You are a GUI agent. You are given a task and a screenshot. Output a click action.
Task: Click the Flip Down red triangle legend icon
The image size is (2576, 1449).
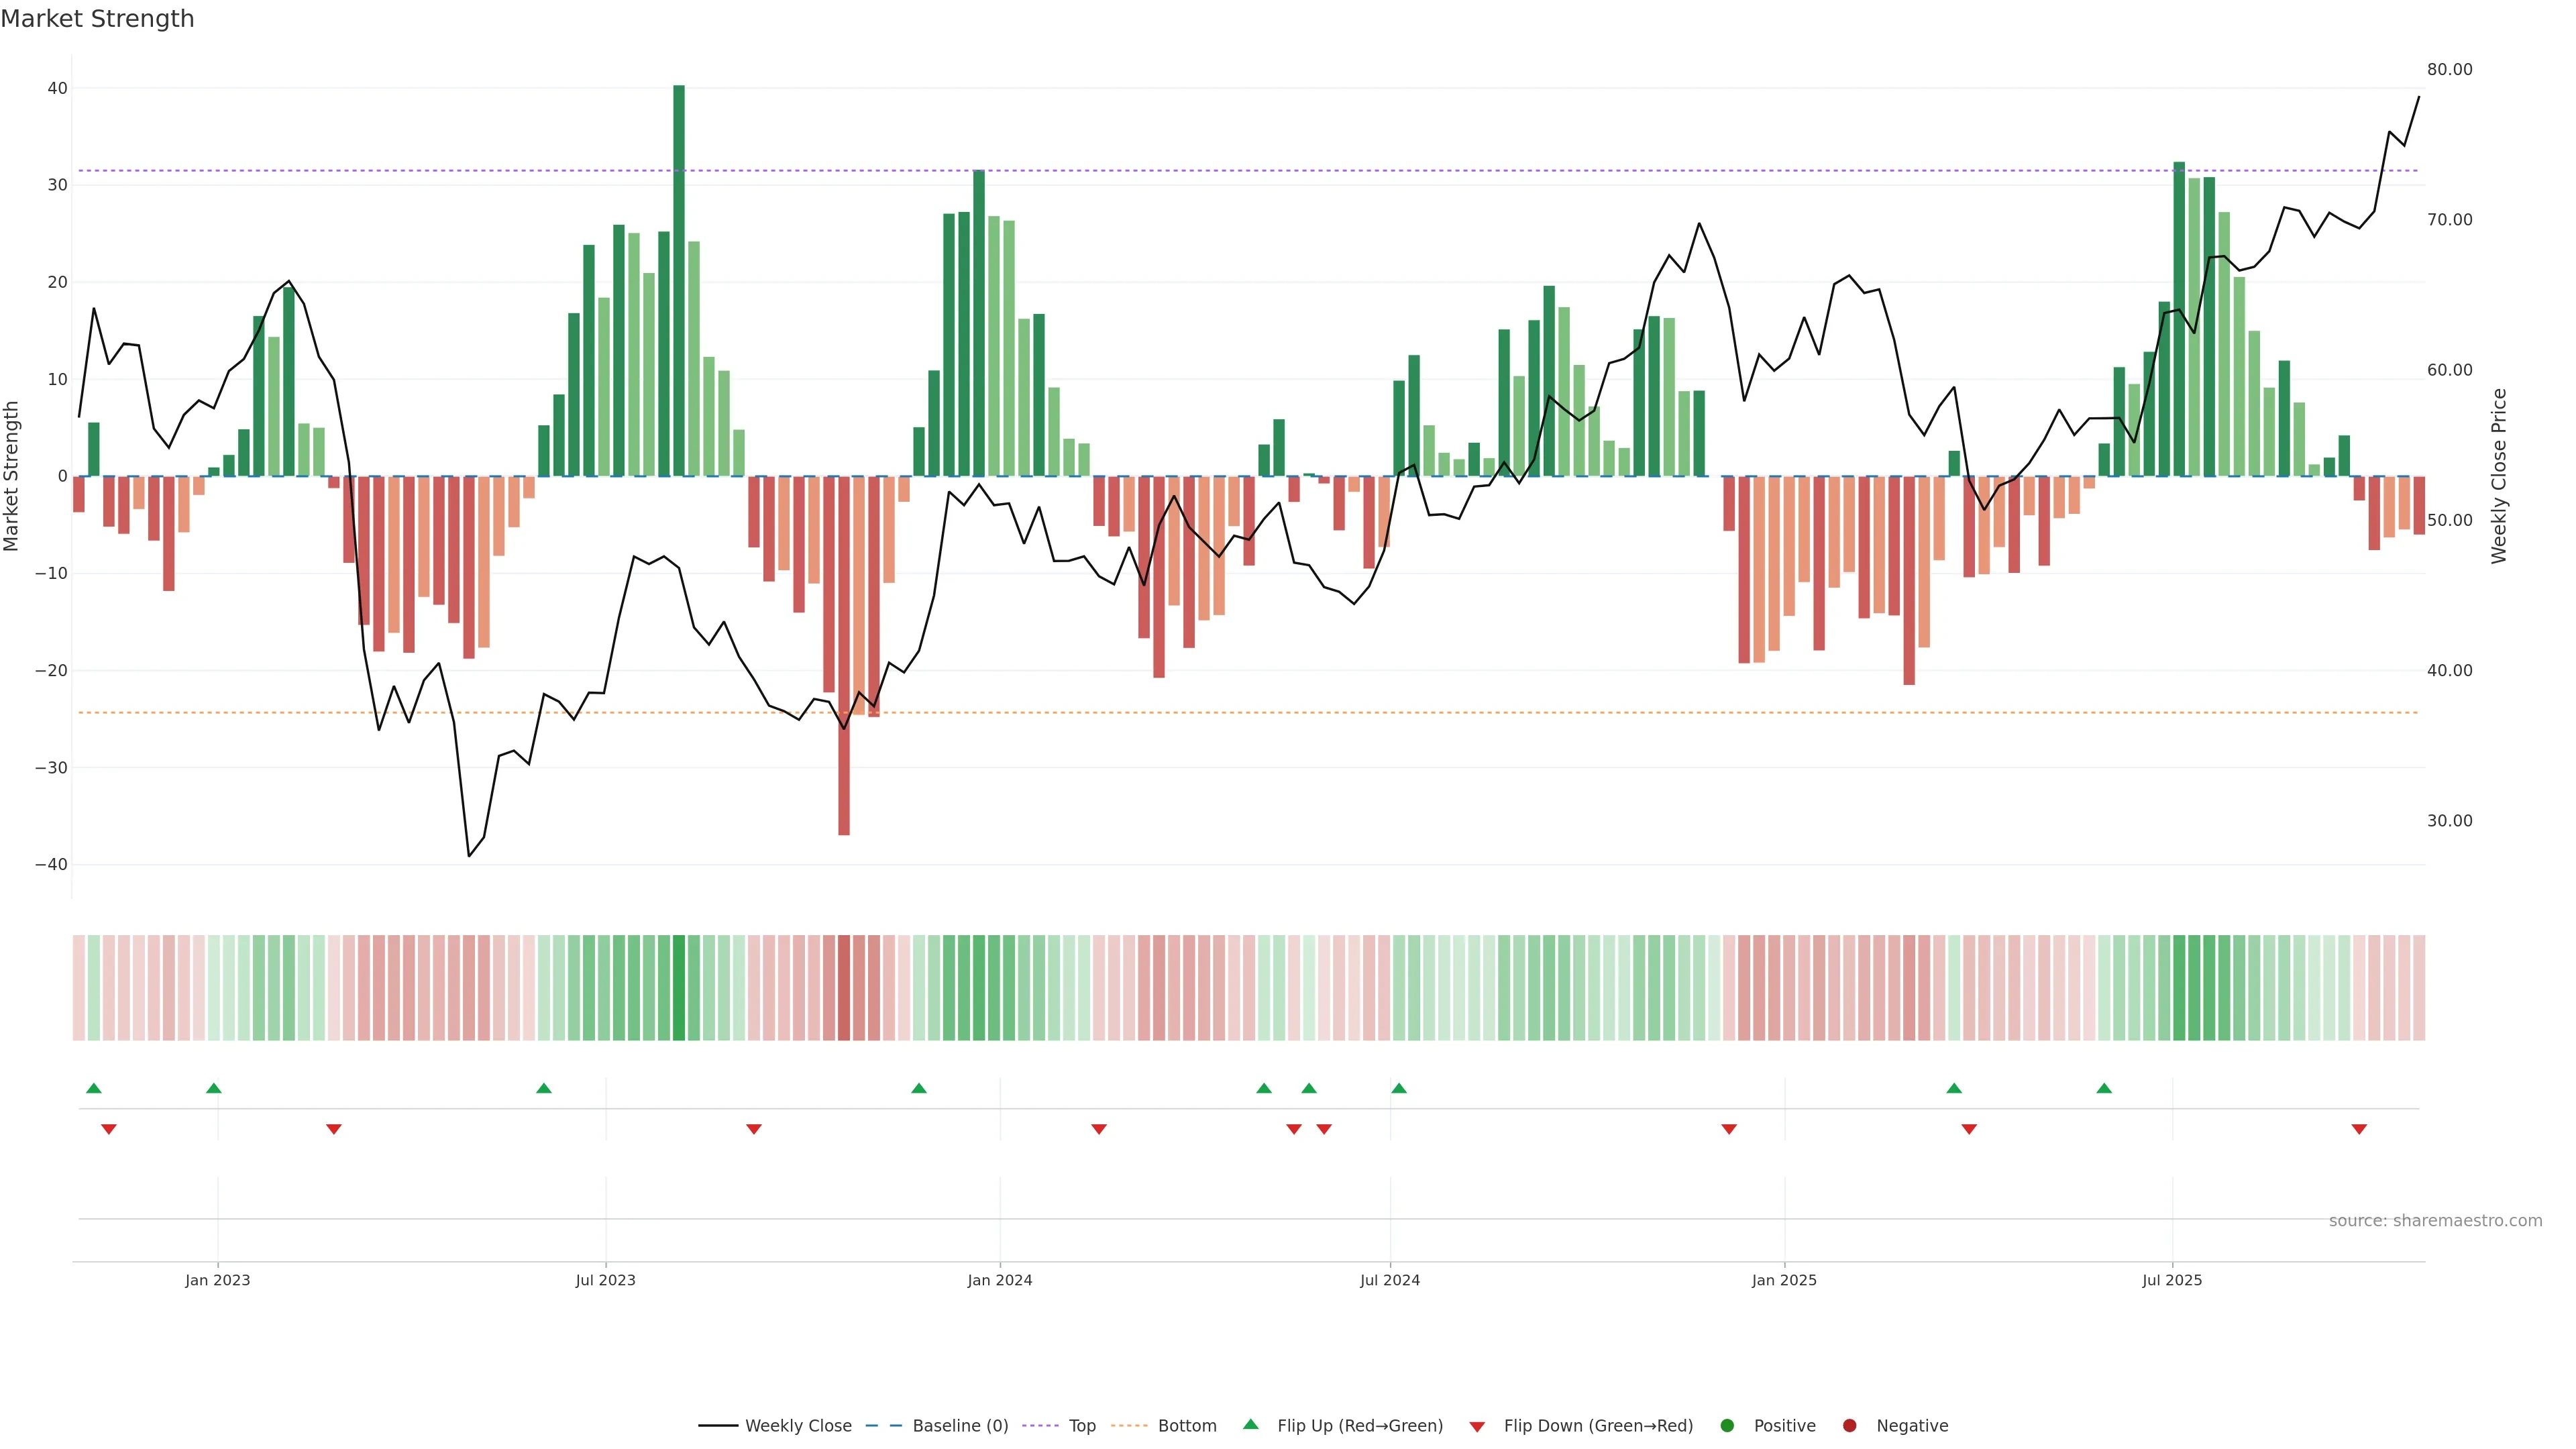click(x=1477, y=1426)
